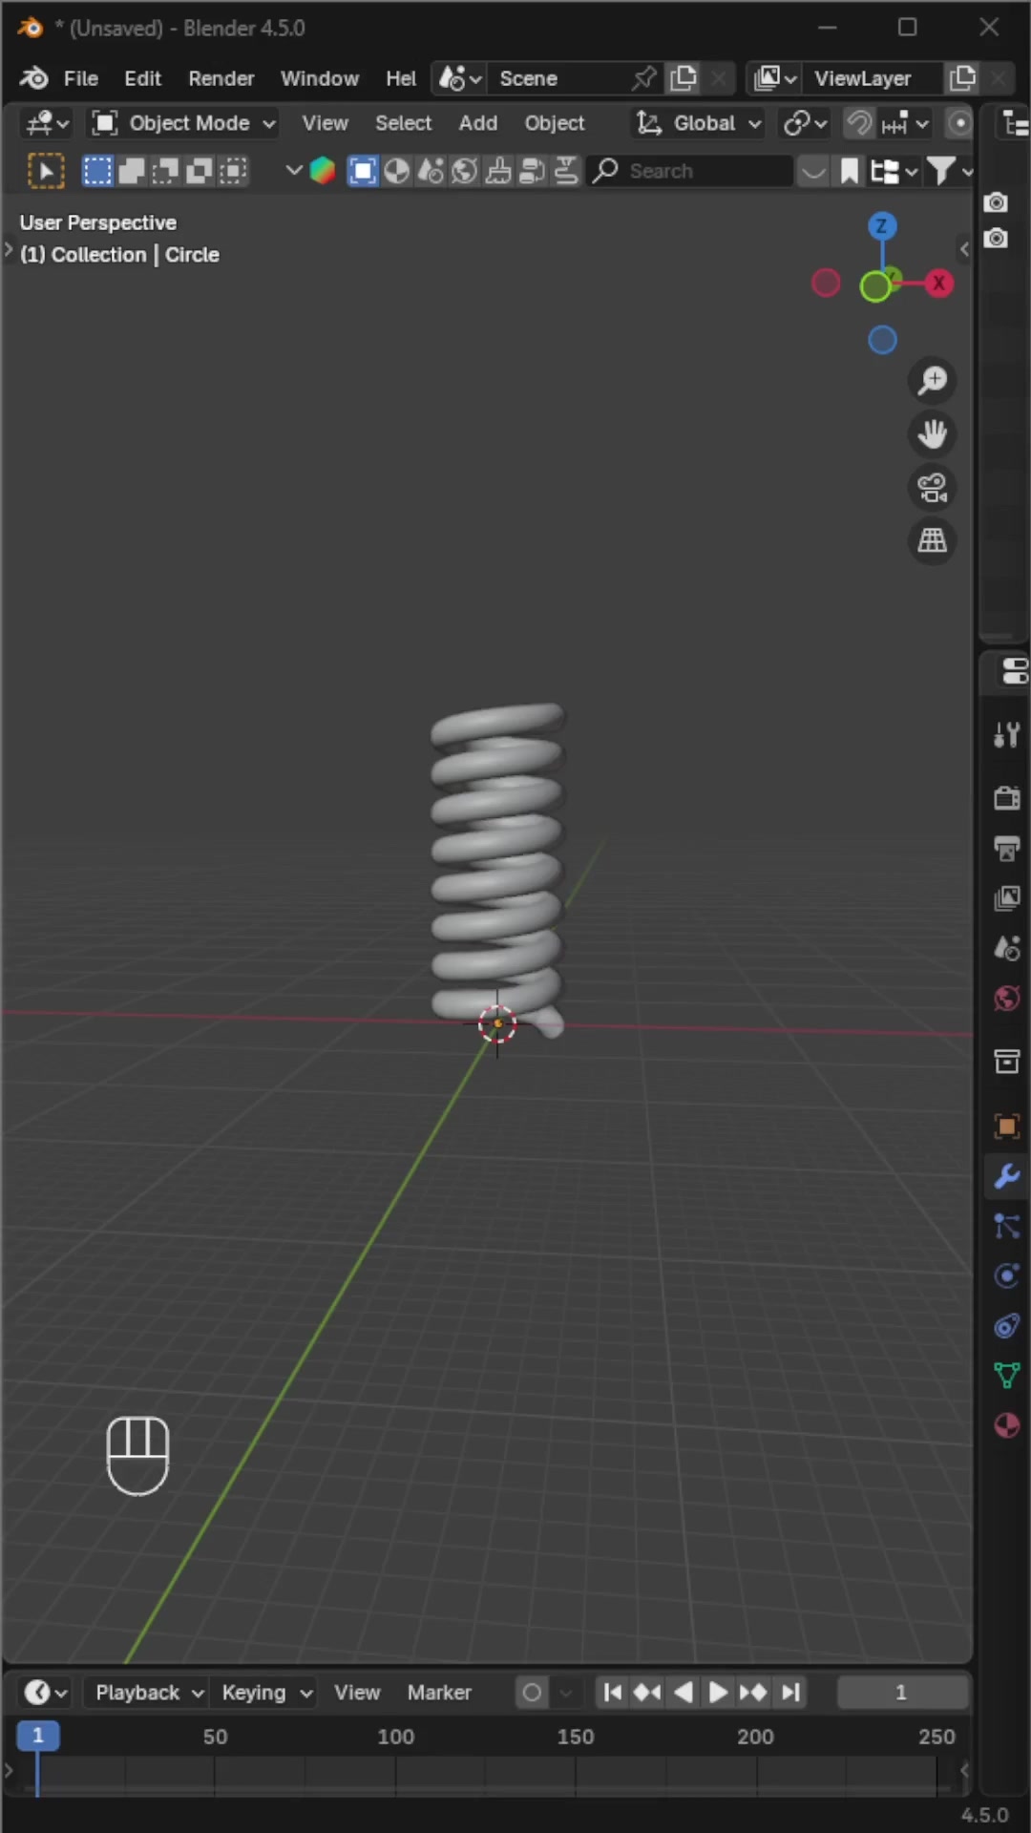Toggle the camera view icon in viewport
This screenshot has width=1031, height=1833.
(932, 488)
